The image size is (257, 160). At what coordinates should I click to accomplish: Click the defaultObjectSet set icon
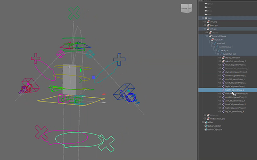coord(206,129)
